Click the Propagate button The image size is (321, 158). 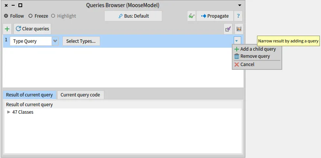(215, 16)
